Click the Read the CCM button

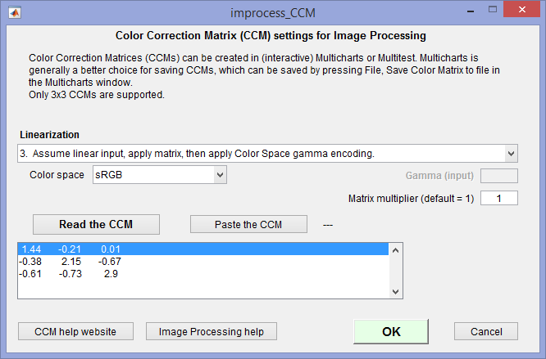pos(96,224)
